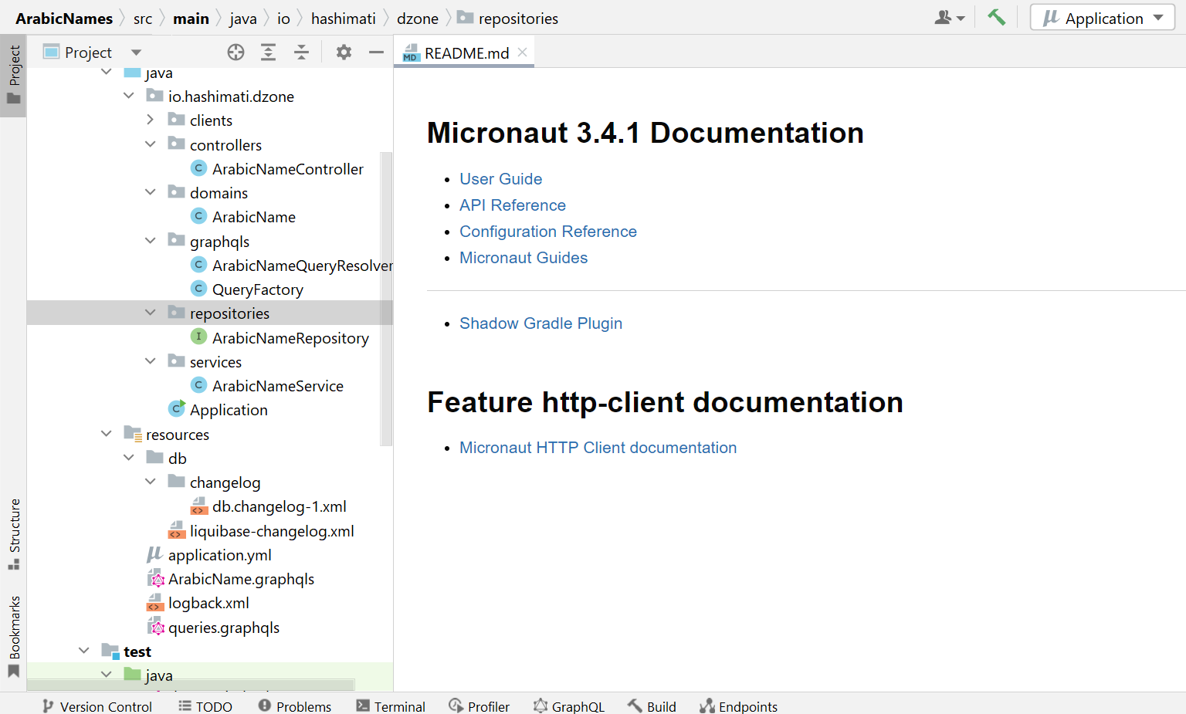Viewport: 1186px width, 714px height.
Task: Click the green Build hammer icon
Action: click(x=996, y=17)
